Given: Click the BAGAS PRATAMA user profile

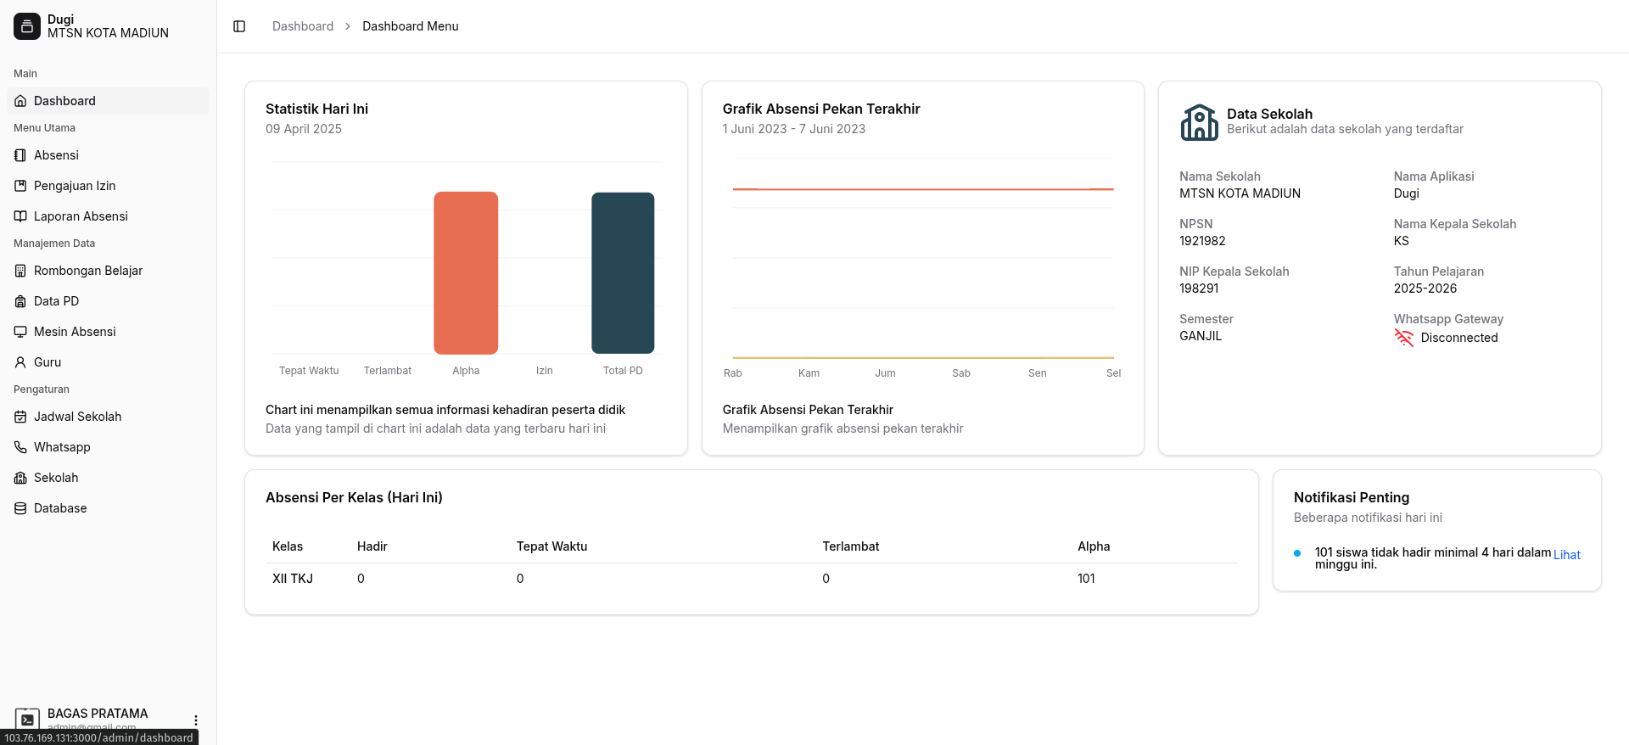Looking at the screenshot, I should [x=98, y=714].
